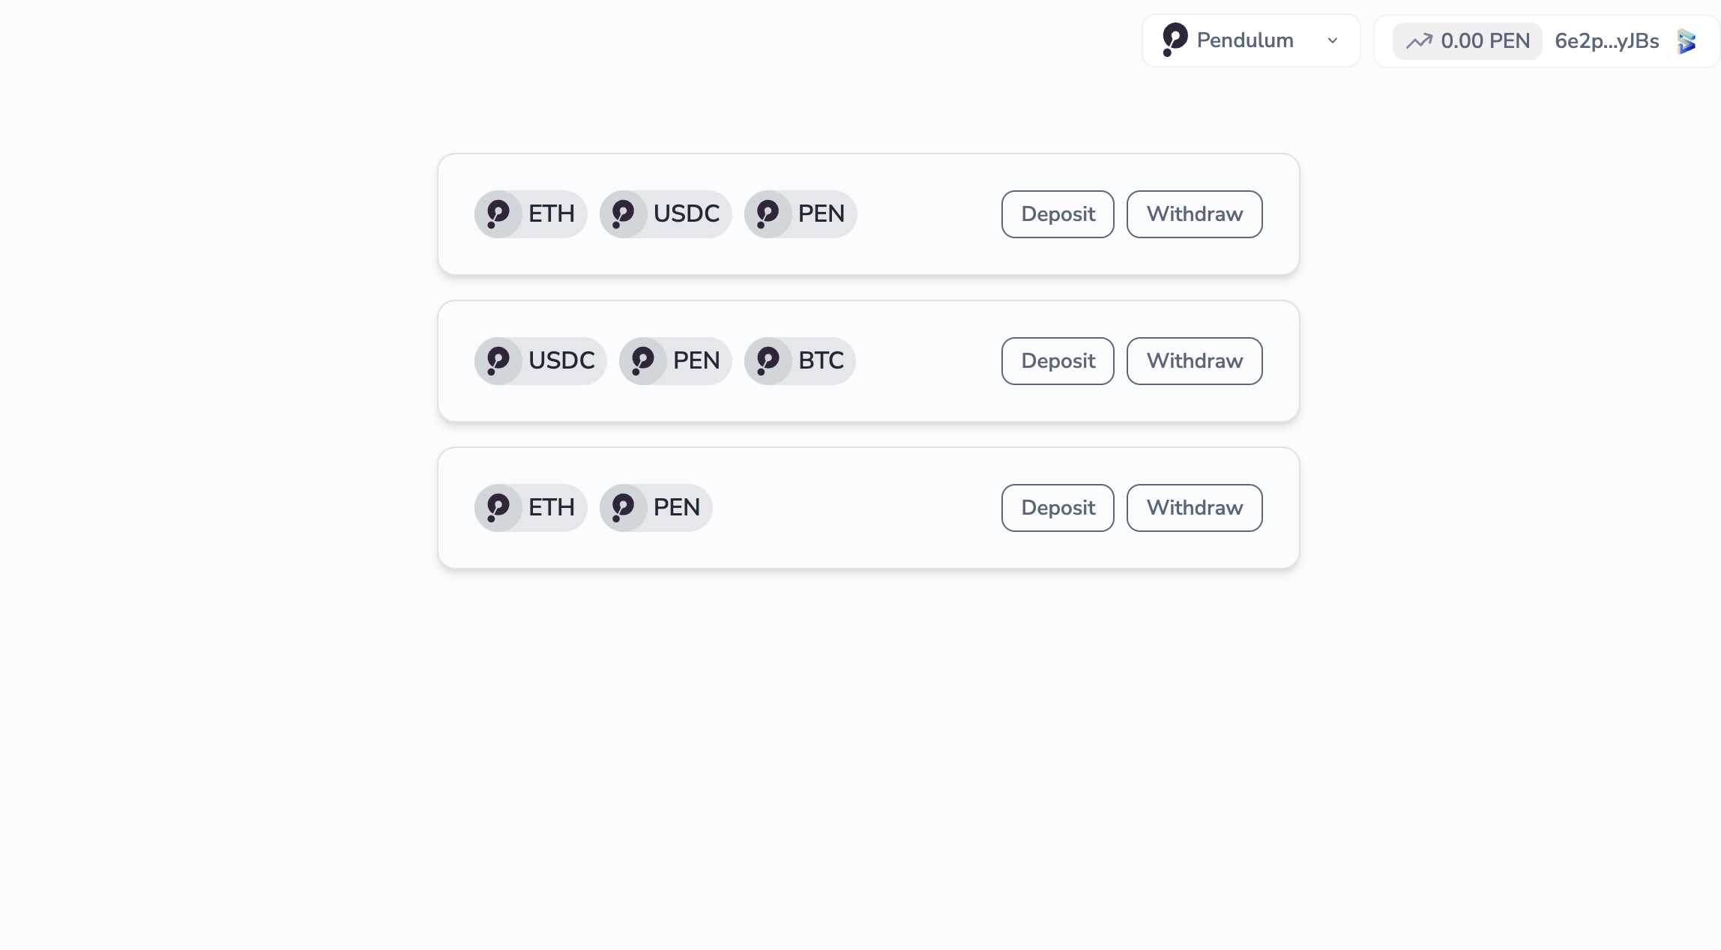The height and width of the screenshot is (950, 1721).
Task: Click Withdraw on the USDC PEN BTC pool
Action: coord(1194,360)
